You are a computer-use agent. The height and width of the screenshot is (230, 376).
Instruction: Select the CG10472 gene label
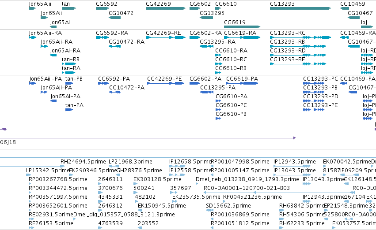pos(121,13)
